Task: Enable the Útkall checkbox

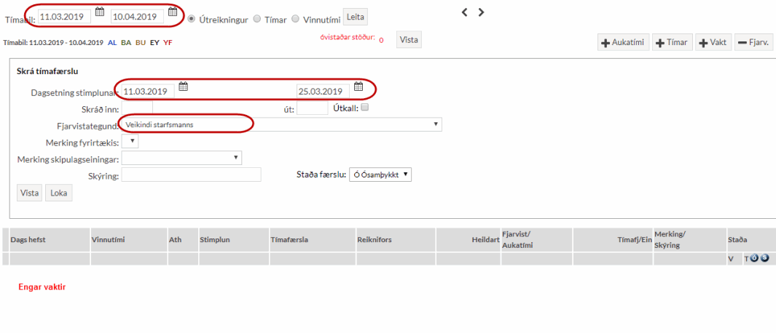Action: point(365,108)
